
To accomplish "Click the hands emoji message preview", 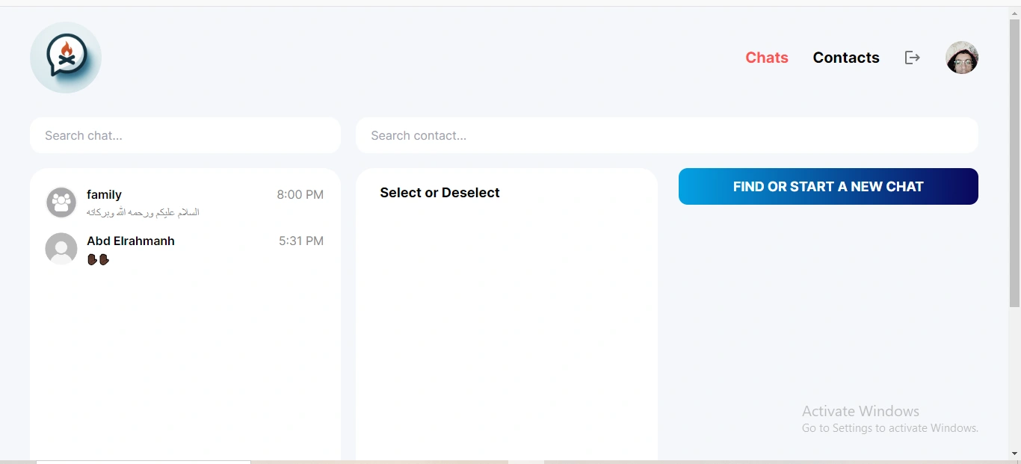I will coord(99,259).
